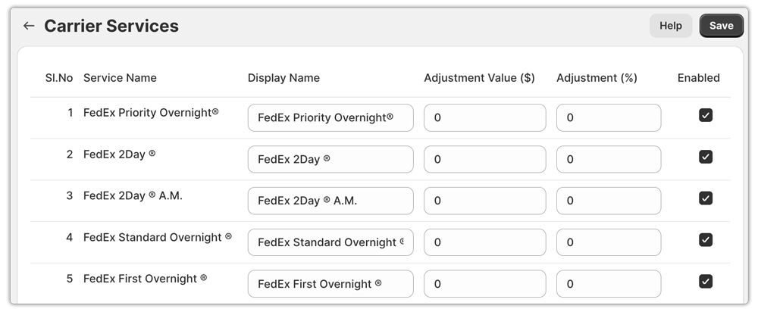Set Adjustment Value ($) for FedEx Standard Overnight

click(x=485, y=242)
